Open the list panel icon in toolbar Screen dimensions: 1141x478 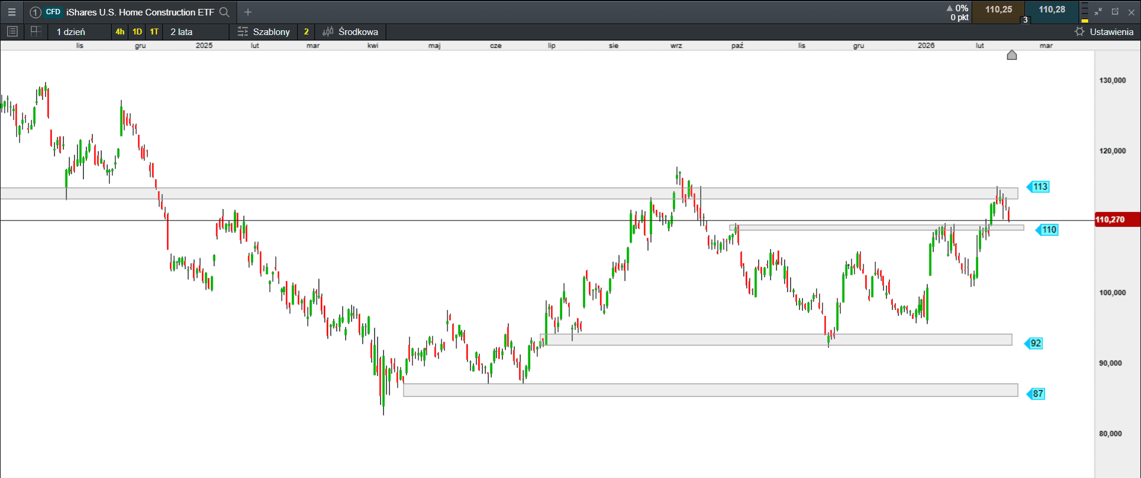point(12,31)
